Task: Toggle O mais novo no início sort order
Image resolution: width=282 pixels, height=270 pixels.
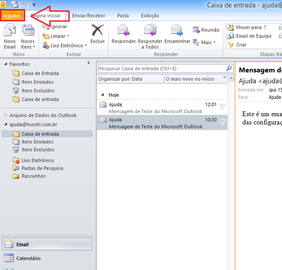Action: (190, 79)
